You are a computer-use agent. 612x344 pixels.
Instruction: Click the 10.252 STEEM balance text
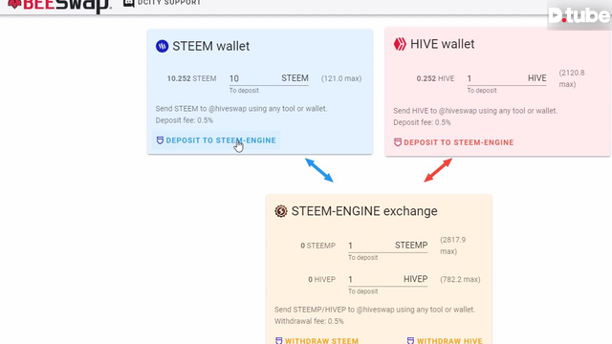[x=191, y=78]
